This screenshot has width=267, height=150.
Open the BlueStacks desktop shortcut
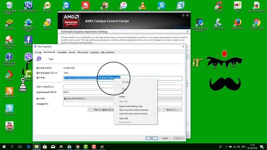[9, 24]
